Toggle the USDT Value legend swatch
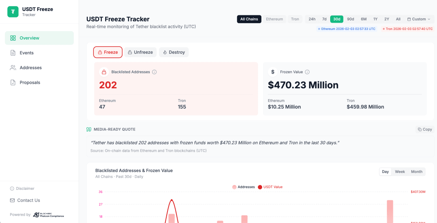This screenshot has width=437, height=223. click(x=260, y=187)
